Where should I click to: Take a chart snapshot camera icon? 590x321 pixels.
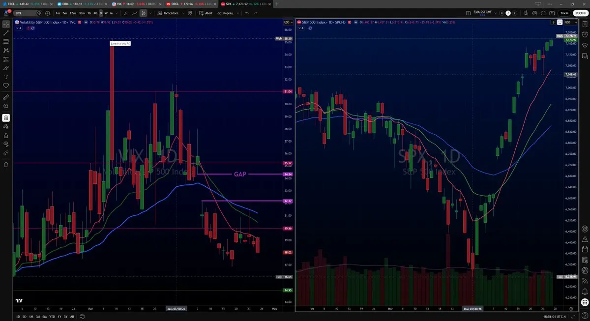(x=552, y=13)
